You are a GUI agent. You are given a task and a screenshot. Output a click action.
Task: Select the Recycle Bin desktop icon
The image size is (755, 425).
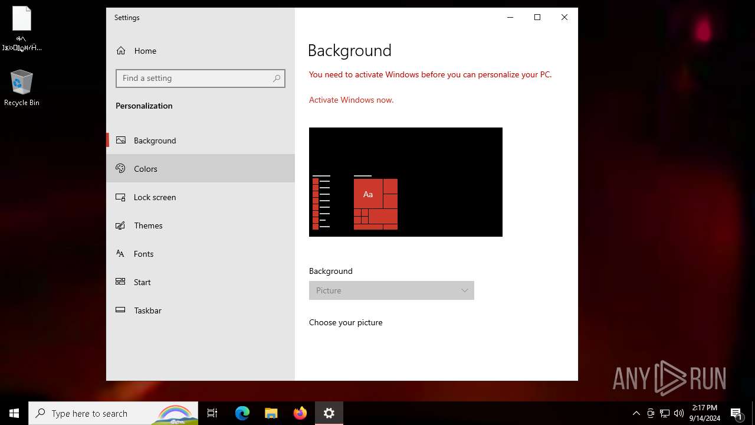tap(22, 89)
